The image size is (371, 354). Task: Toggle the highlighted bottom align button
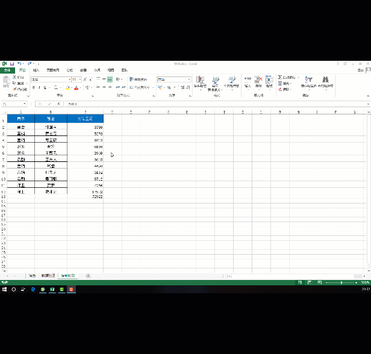[110, 79]
